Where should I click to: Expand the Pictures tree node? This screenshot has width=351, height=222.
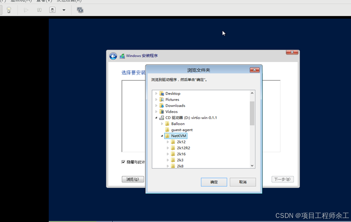pos(156,99)
